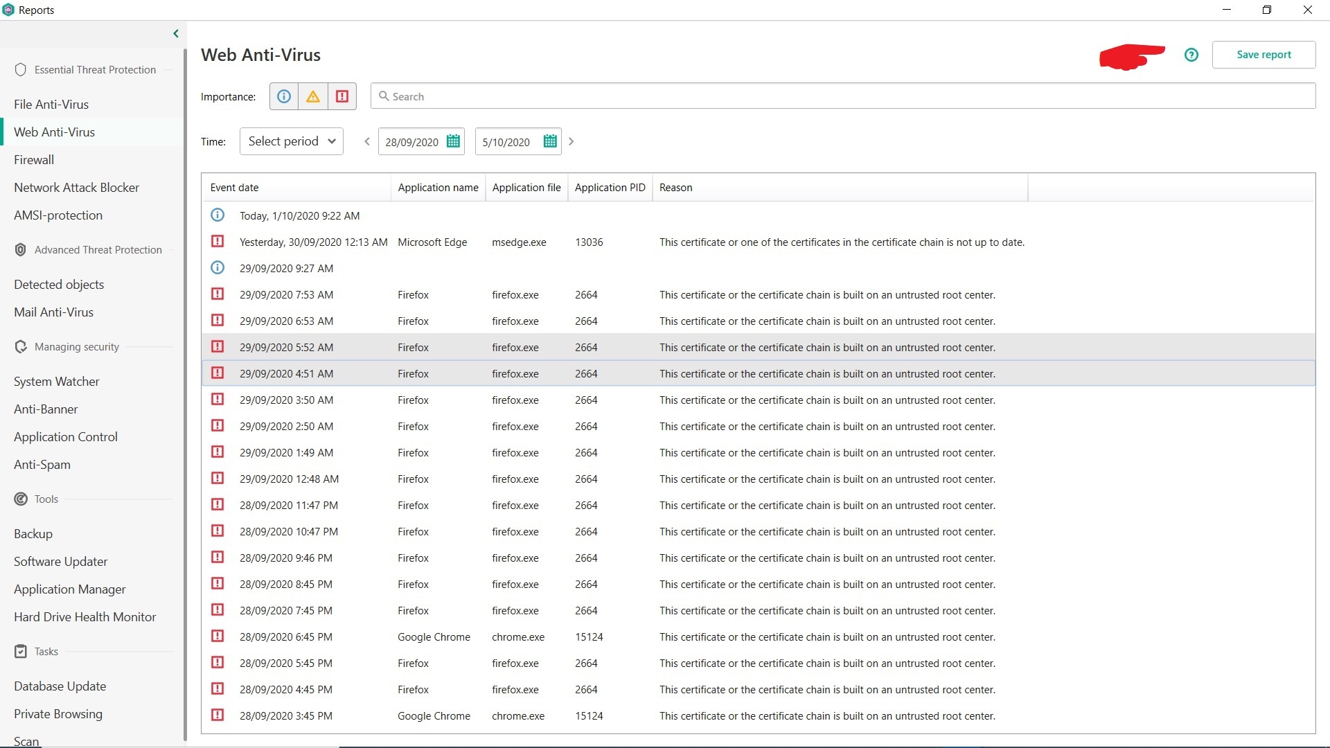Open the start date calendar picker

[x=453, y=141]
